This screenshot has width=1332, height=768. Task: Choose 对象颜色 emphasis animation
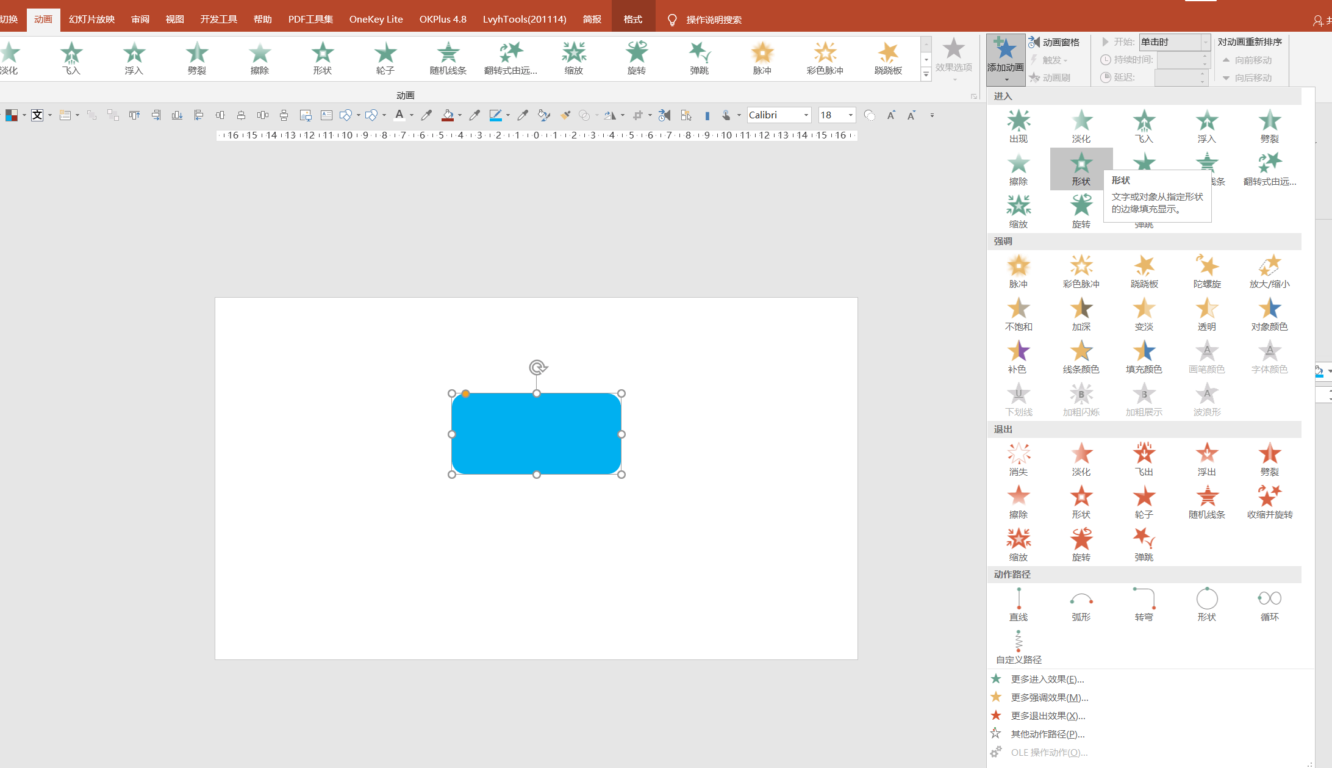coord(1270,314)
